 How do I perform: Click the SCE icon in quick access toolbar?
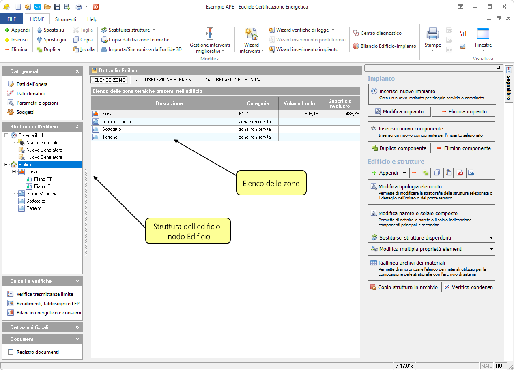(37, 6)
